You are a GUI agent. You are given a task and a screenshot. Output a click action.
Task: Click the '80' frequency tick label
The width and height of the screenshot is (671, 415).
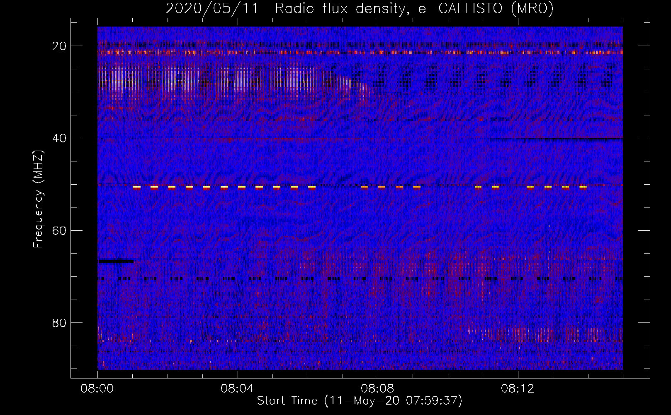coord(60,322)
